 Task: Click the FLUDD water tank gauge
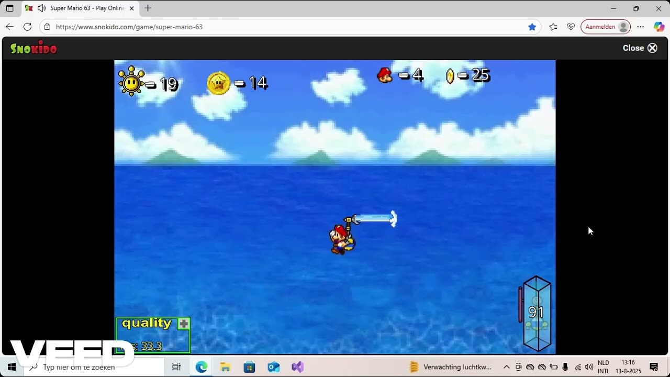(537, 314)
